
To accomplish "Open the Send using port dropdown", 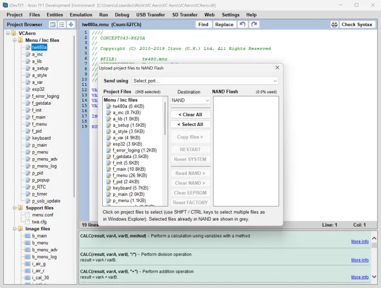I will (205, 81).
